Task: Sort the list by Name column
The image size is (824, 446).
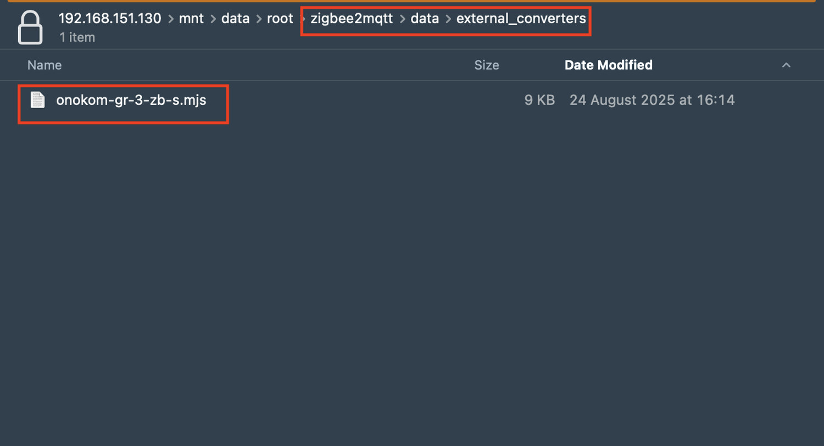Action: [x=44, y=65]
